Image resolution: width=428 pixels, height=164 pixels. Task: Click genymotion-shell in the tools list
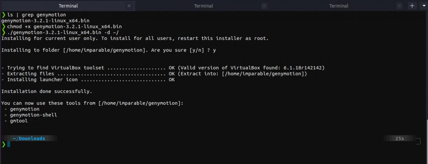coord(34,115)
